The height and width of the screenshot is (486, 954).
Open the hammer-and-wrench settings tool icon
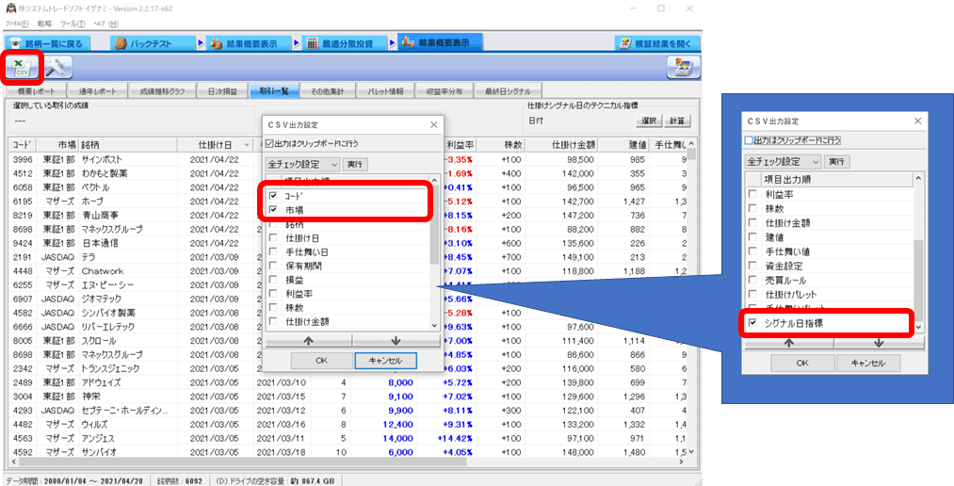(x=58, y=68)
